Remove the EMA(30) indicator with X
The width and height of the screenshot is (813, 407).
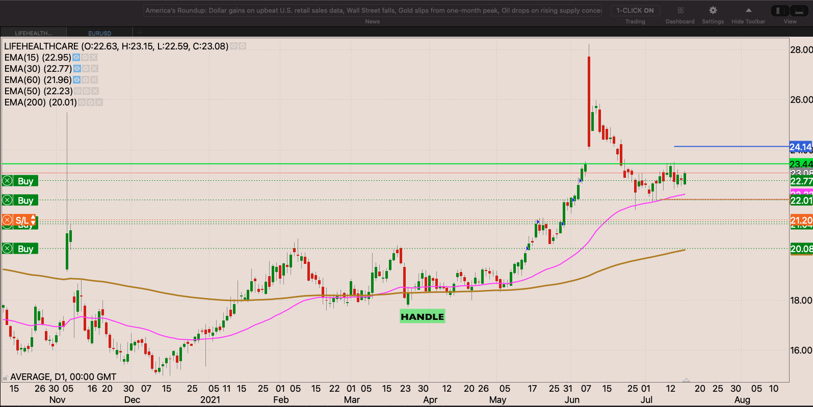tap(94, 69)
